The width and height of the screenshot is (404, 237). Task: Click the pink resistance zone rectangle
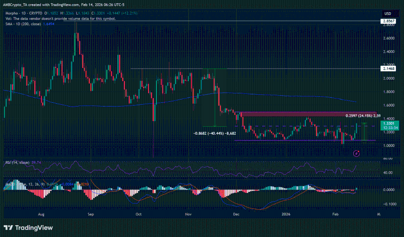[x=305, y=114]
